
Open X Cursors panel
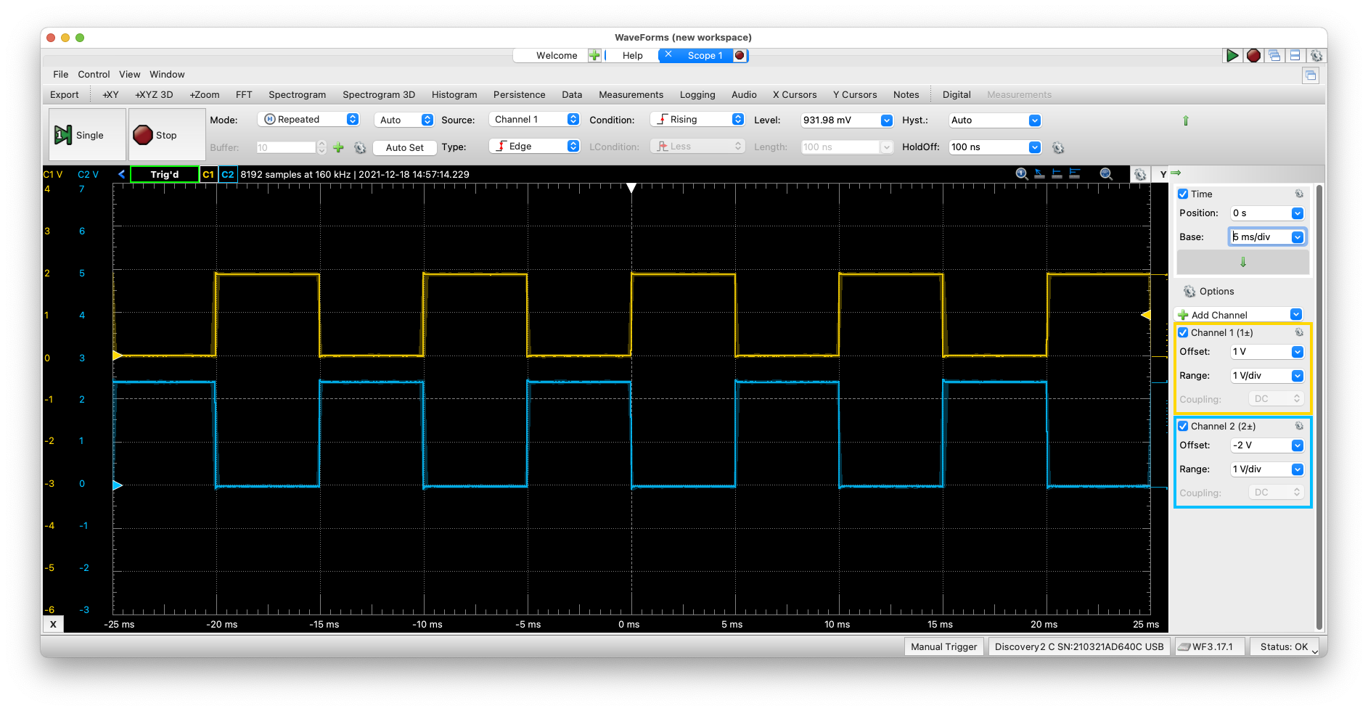pos(795,94)
